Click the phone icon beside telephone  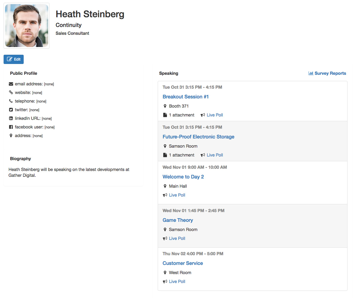(x=11, y=101)
